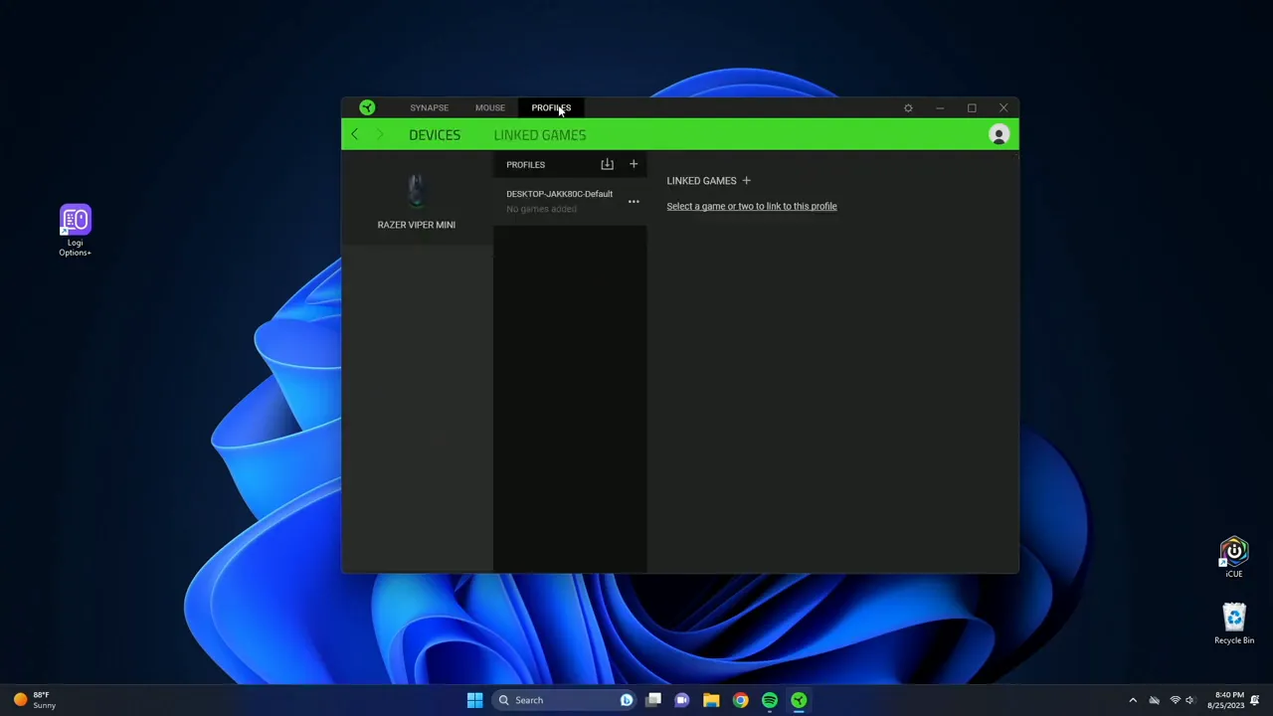Switch to the MOUSE tab

[489, 107]
